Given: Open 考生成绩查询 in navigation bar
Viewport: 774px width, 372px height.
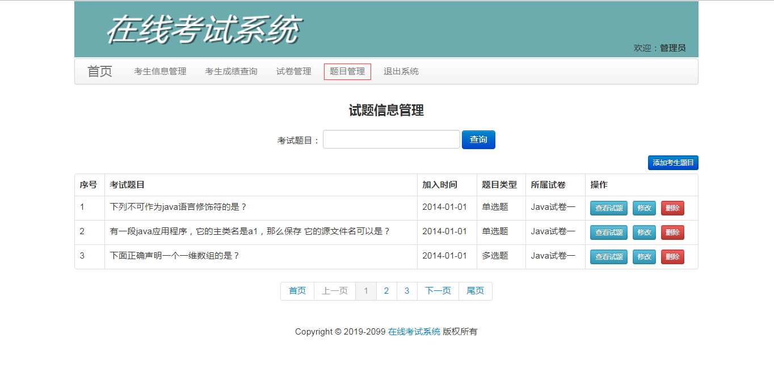Looking at the screenshot, I should (231, 71).
